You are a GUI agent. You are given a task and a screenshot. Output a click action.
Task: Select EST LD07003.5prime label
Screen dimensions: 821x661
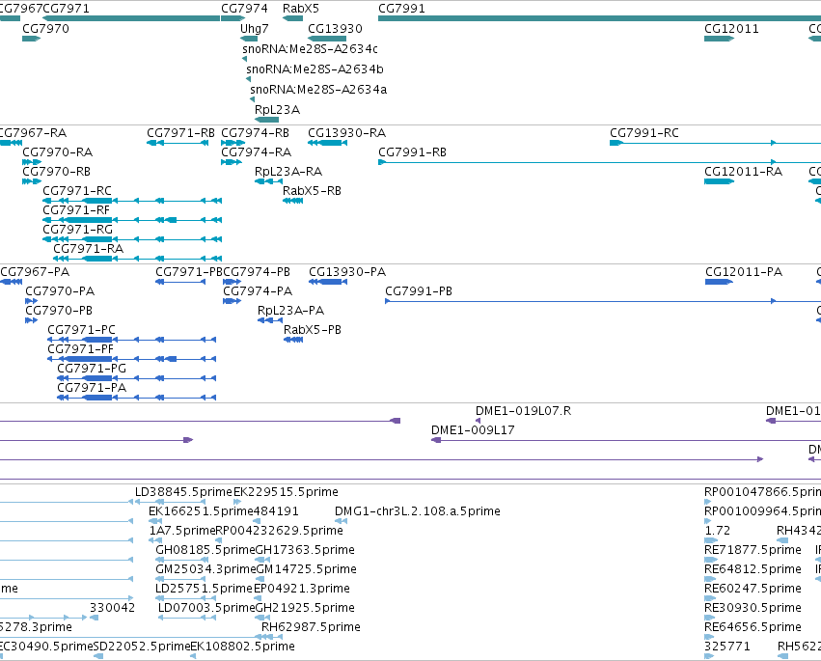pyautogui.click(x=206, y=609)
